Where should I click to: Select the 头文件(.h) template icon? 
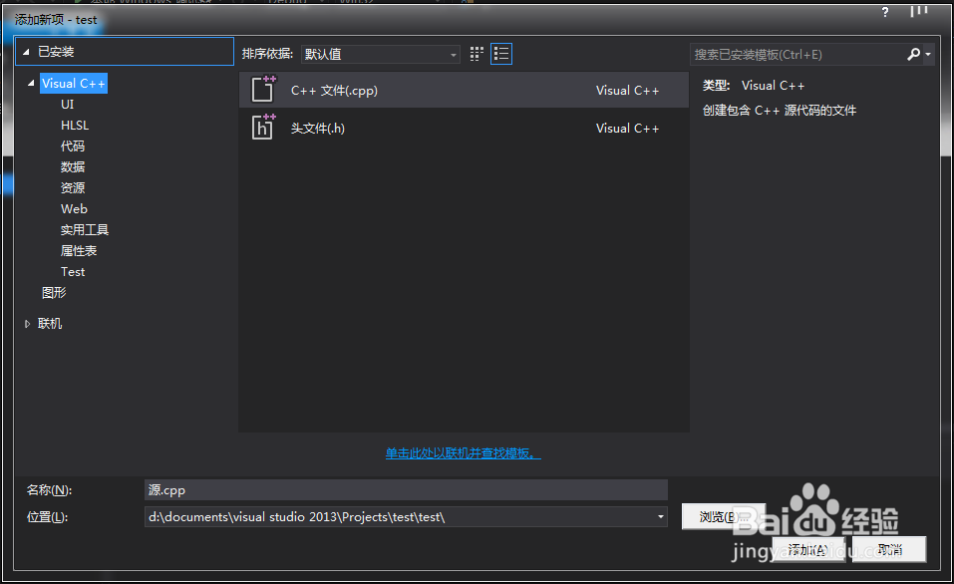[x=262, y=128]
